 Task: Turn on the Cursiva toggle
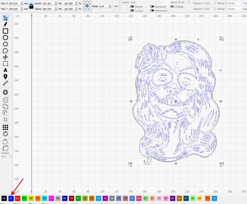click(x=132, y=10)
